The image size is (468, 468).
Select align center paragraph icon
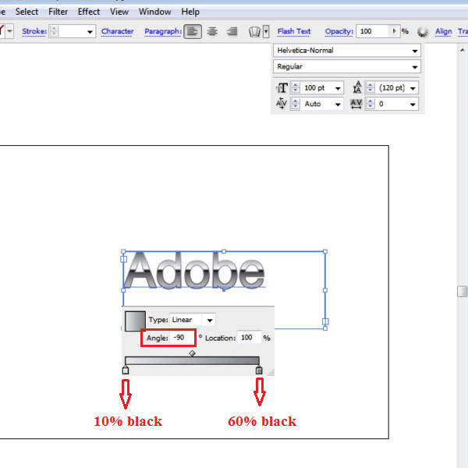tap(212, 31)
